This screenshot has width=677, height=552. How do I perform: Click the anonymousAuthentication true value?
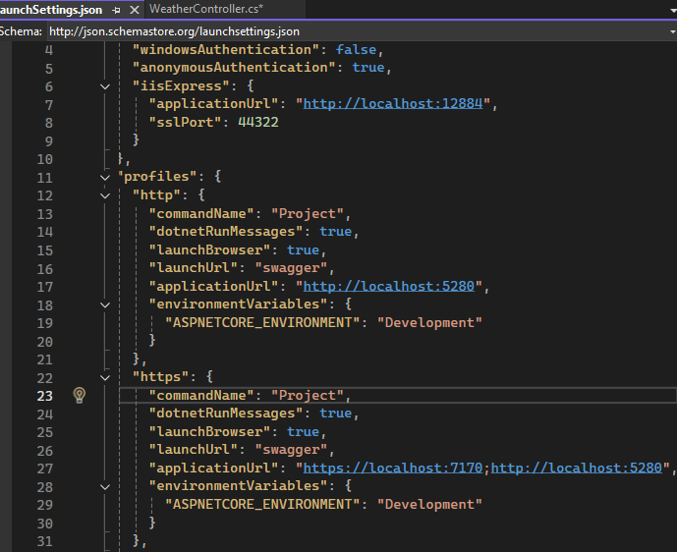367,68
